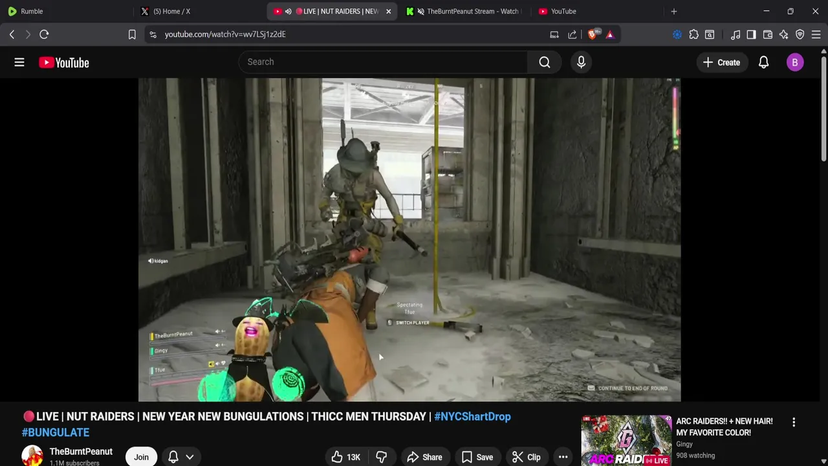The width and height of the screenshot is (828, 466).
Task: Open YouTube notifications bell
Action: coord(763,62)
